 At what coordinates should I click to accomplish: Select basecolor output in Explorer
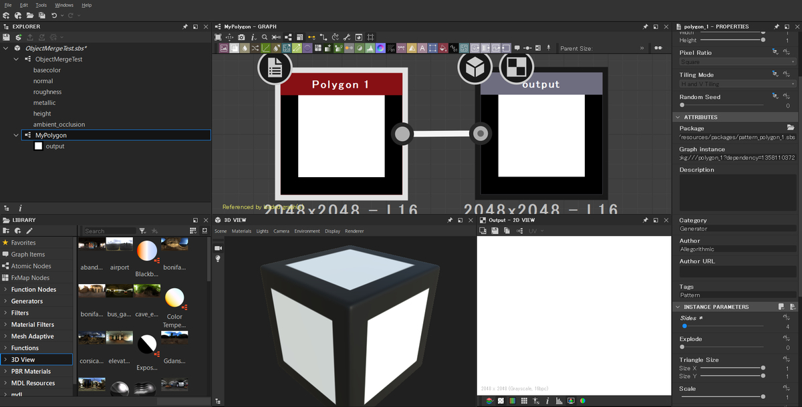pyautogui.click(x=47, y=70)
